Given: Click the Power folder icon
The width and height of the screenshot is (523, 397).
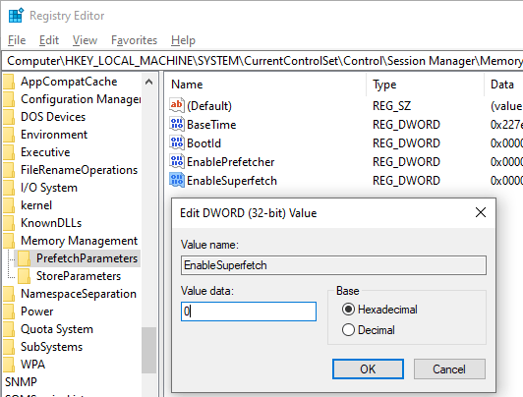Looking at the screenshot, I should click(9, 312).
